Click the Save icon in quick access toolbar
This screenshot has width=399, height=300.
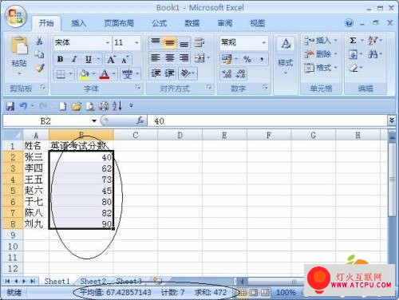[10, 106]
